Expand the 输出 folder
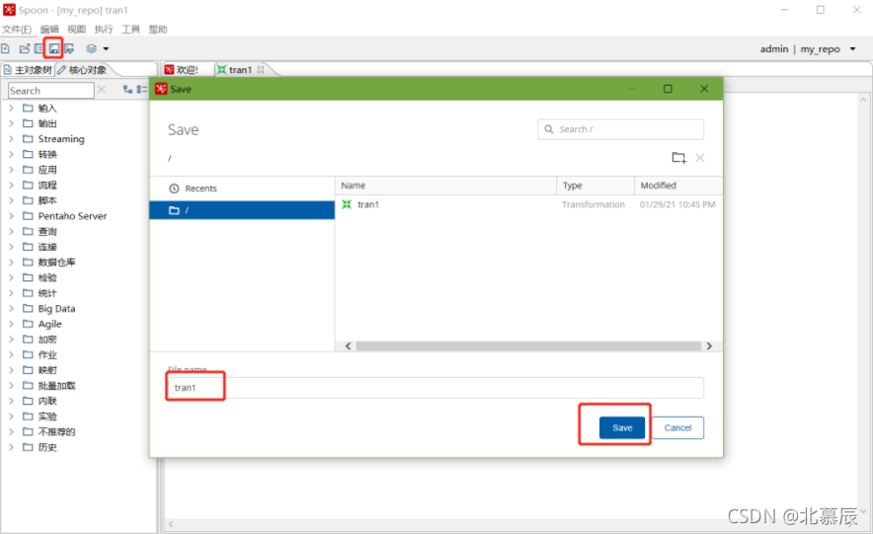The image size is (873, 534). [x=11, y=123]
